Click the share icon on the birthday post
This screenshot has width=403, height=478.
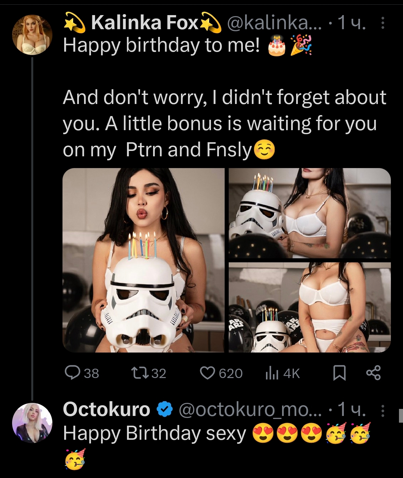pyautogui.click(x=373, y=373)
